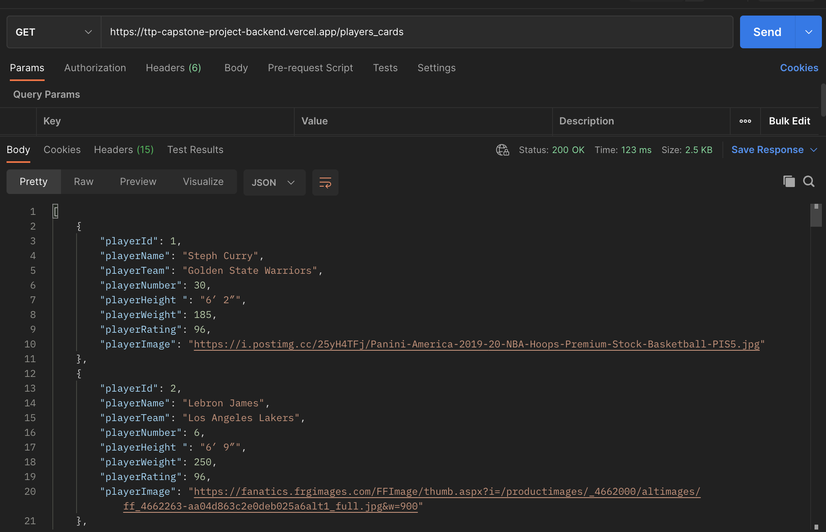Open the Test Results tab
Viewport: 826px width, 532px height.
coord(195,150)
